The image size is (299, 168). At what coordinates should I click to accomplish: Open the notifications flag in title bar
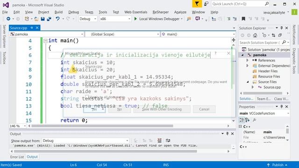[197, 4]
